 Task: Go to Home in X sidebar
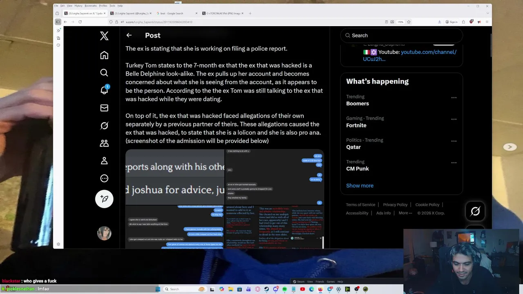(104, 55)
